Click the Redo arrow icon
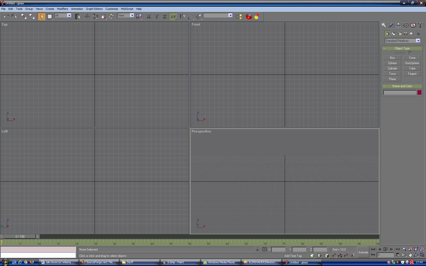426x266 pixels. pos(14,16)
